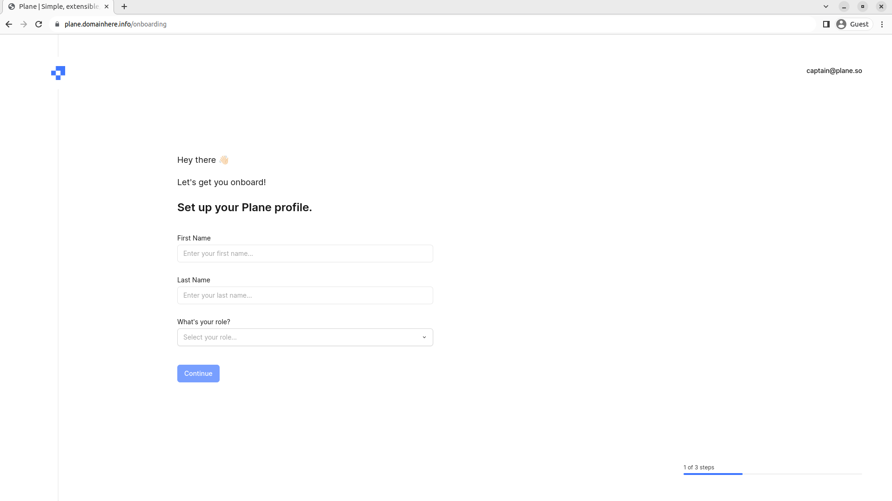
Task: Click the Plane logo icon
Action: coord(58,73)
